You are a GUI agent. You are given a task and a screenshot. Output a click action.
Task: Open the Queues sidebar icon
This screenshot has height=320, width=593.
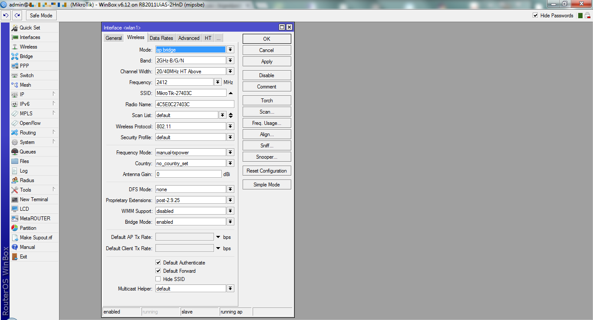(x=15, y=152)
